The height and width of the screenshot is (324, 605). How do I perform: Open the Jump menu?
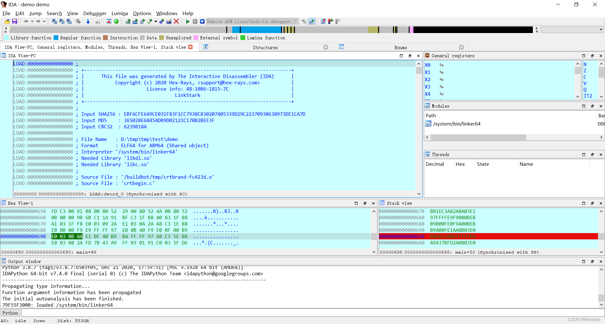click(x=35, y=13)
